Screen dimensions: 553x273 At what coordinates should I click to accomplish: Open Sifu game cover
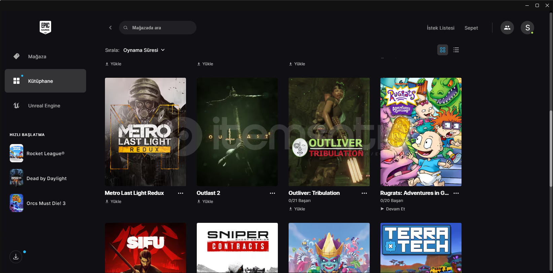[145, 248]
